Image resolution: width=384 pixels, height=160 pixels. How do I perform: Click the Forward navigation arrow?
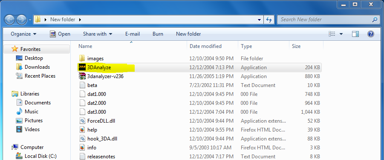click(x=22, y=20)
